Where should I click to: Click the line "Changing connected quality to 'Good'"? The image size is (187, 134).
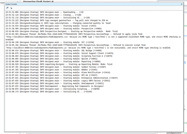(x=58, y=23)
